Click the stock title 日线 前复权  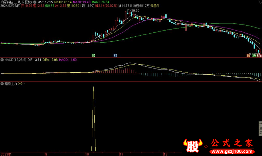[x=23, y=2]
